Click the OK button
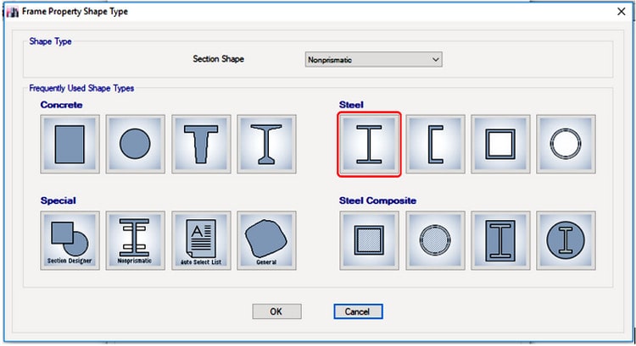Screen dimensions: 636x346 (x=276, y=311)
